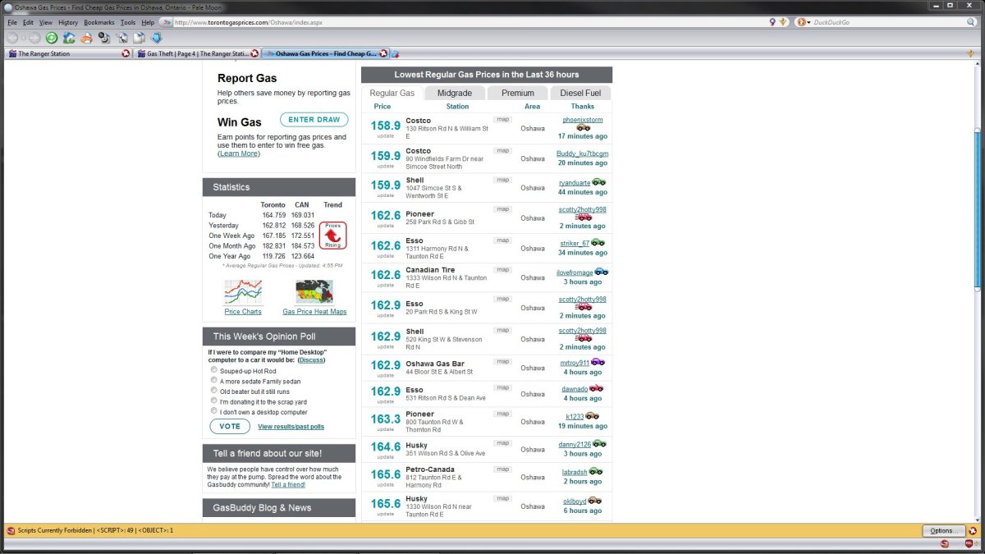The width and height of the screenshot is (985, 554).
Task: Click the print icon in the toolbar
Action: pos(86,38)
